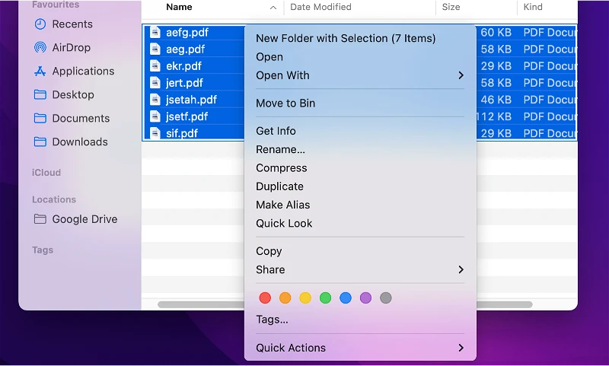
Task: Apply the orange tag color
Action: coord(285,298)
